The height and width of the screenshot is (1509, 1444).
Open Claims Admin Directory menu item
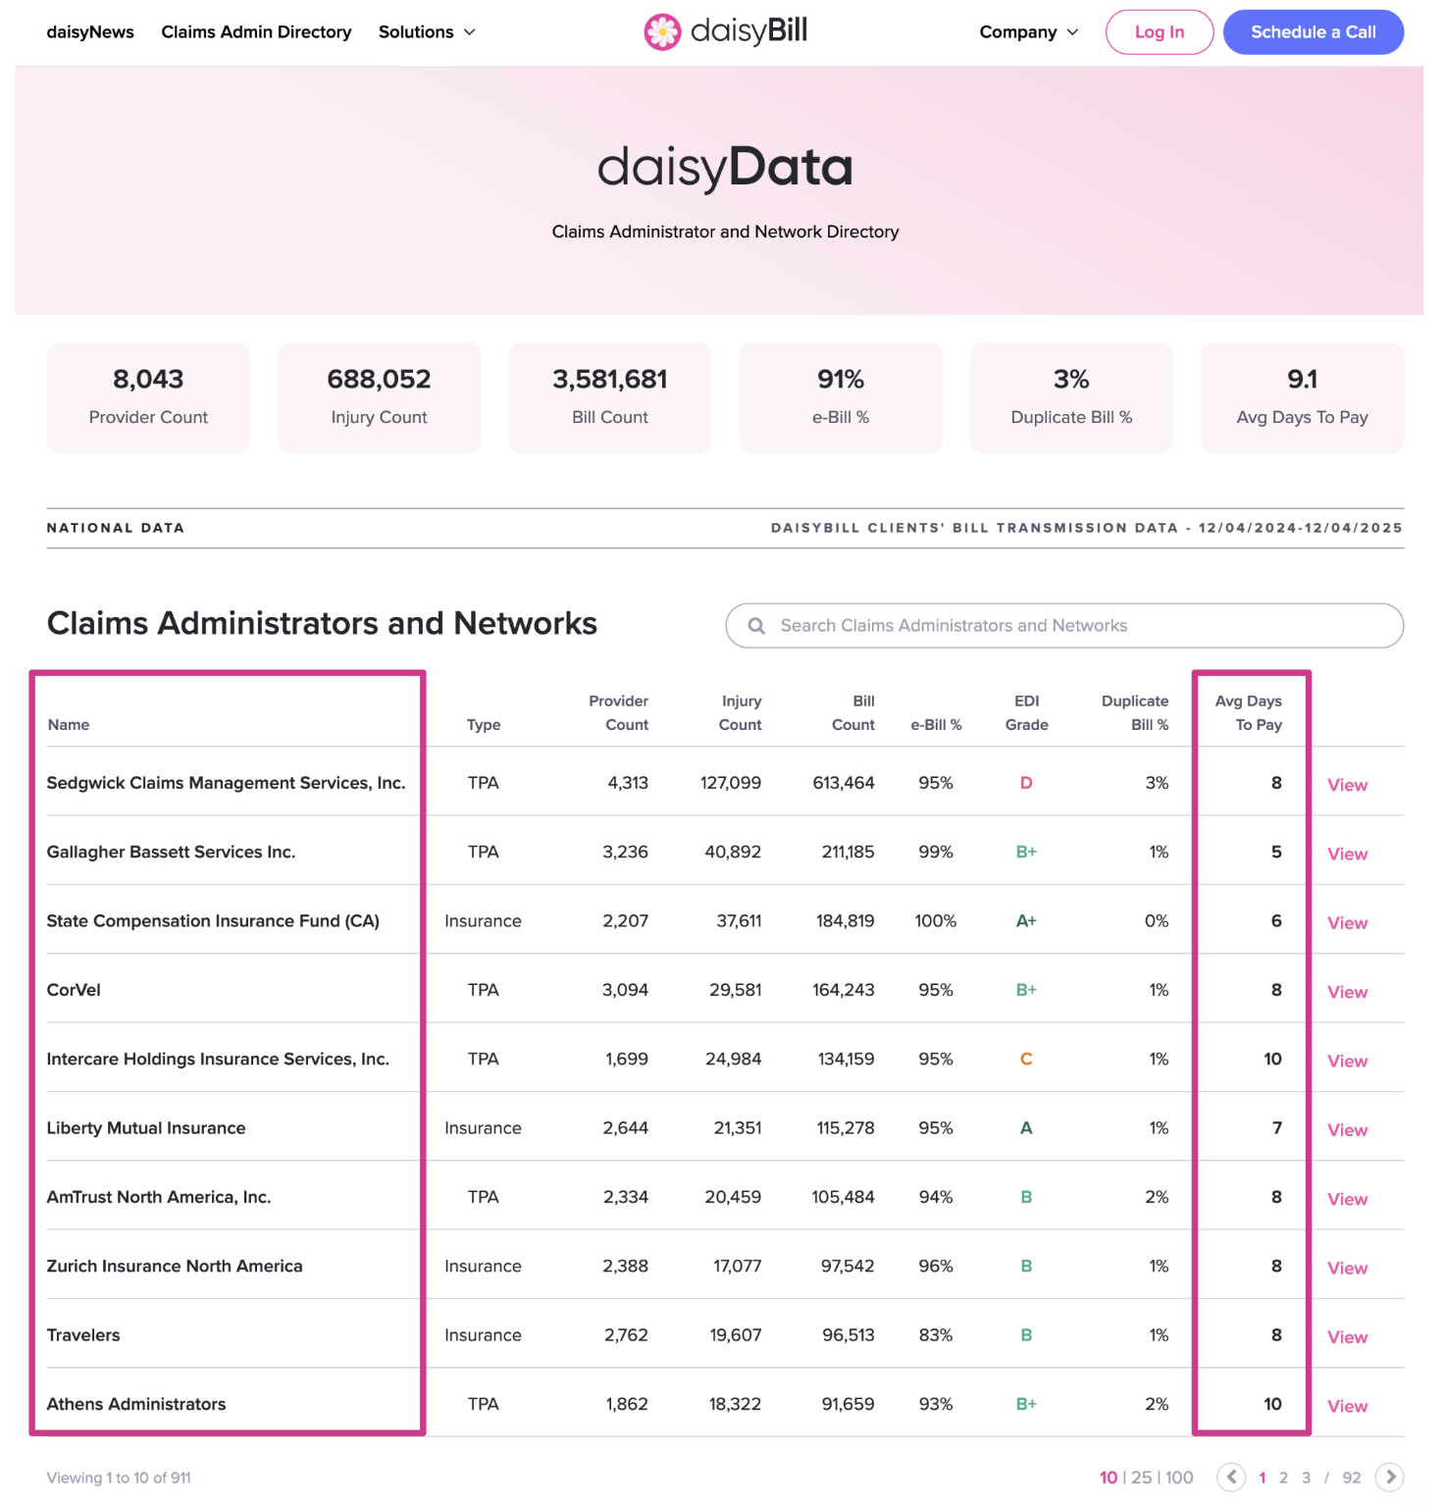(256, 32)
